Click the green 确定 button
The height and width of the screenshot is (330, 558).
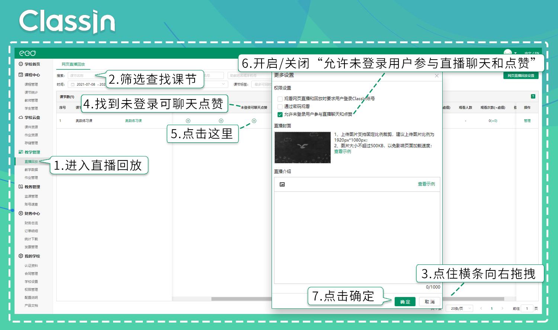click(x=405, y=302)
